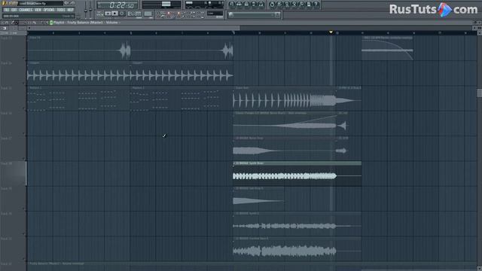The image size is (482, 271).
Task: Mute Track 16 via its track switch
Action: point(23,133)
